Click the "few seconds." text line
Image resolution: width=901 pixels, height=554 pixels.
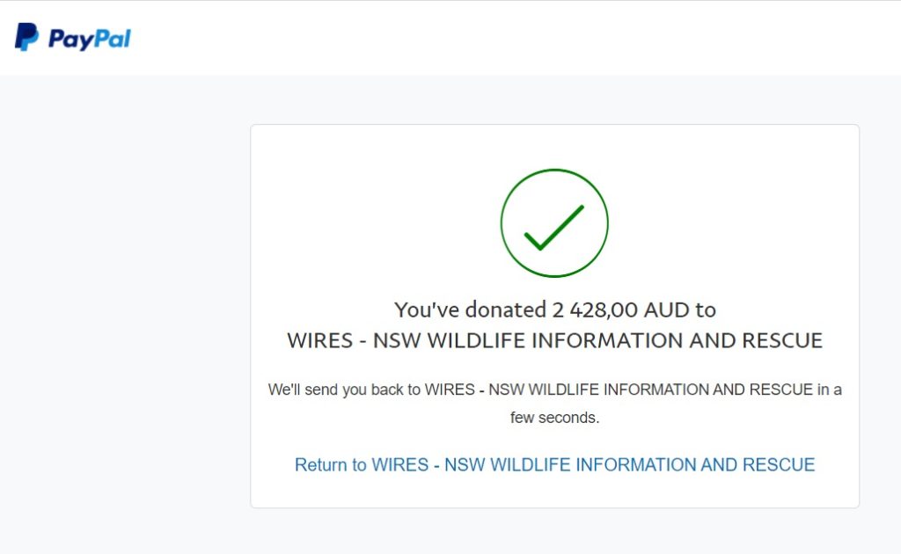(x=554, y=418)
